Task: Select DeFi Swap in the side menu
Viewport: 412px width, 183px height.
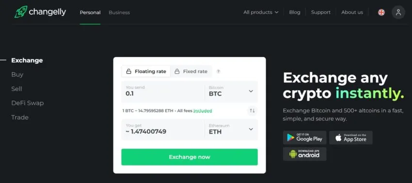Action: (x=28, y=103)
